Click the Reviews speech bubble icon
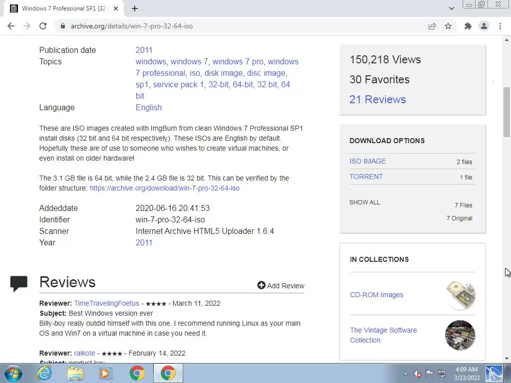The width and height of the screenshot is (511, 383). tap(19, 283)
